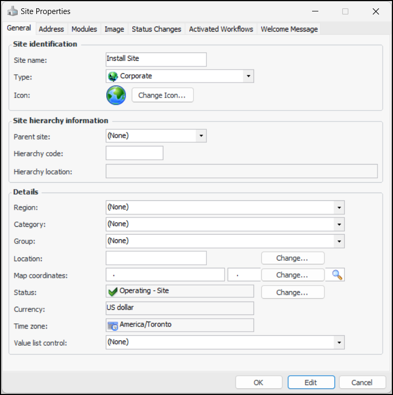Screen dimensions: 393x395
Task: Open the Type dropdown arrow
Action: (248, 76)
